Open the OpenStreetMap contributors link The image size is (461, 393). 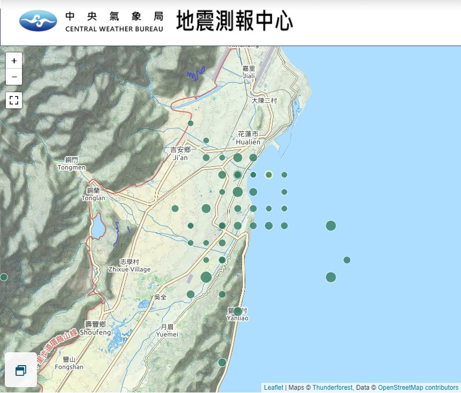click(x=418, y=388)
